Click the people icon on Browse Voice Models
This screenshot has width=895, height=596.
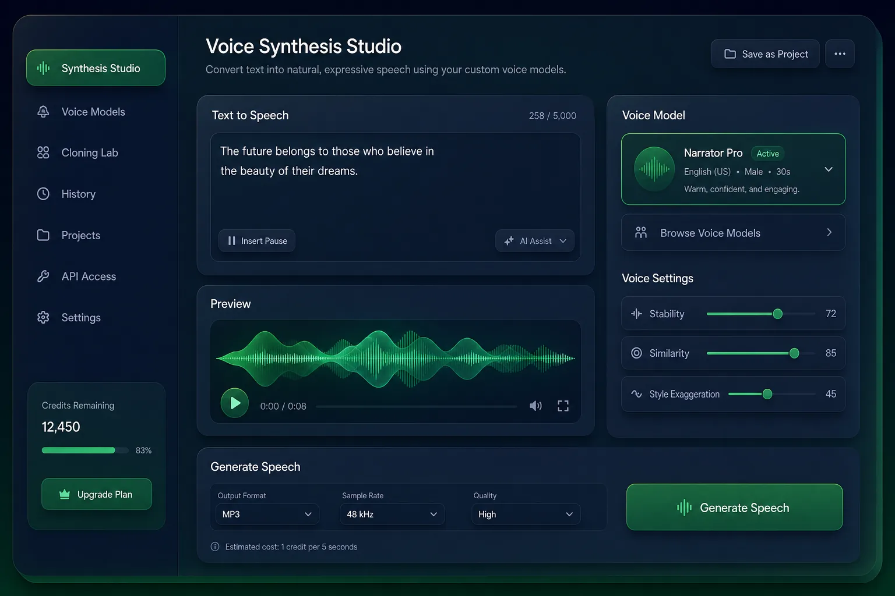(641, 233)
